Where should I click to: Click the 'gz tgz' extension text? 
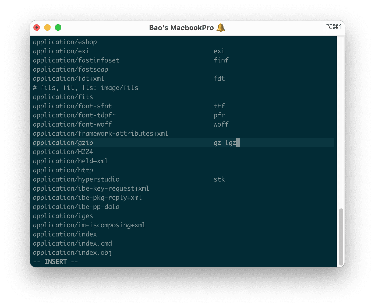click(x=225, y=143)
